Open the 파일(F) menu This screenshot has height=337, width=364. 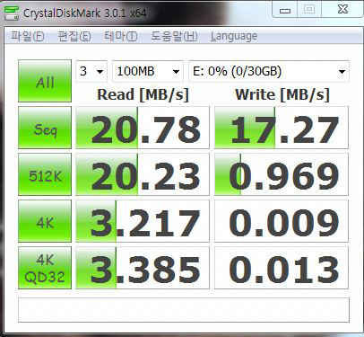(x=27, y=36)
